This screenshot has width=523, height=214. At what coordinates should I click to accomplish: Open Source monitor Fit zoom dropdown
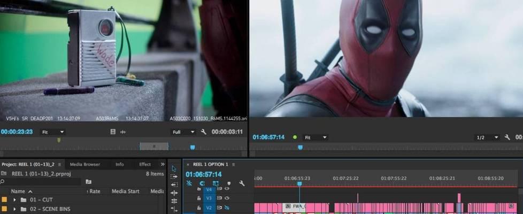click(x=53, y=132)
